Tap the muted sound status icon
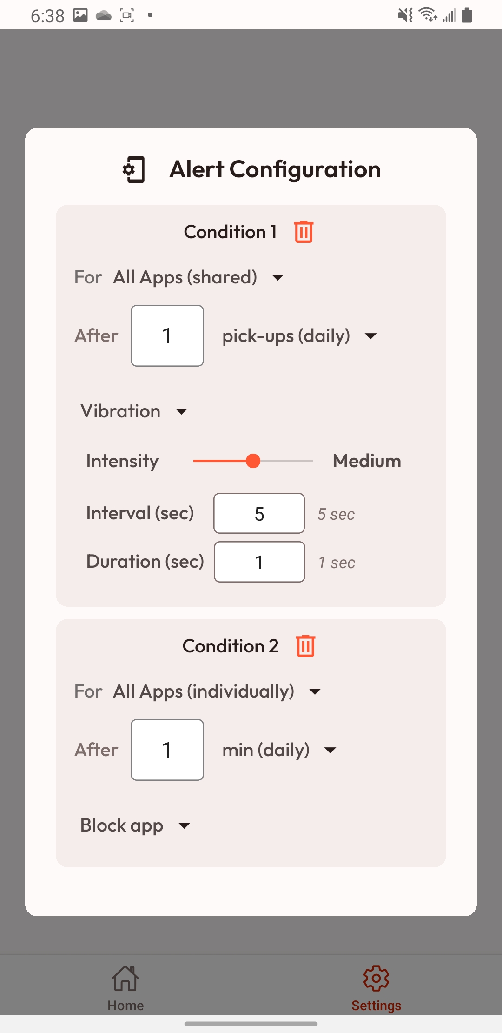The image size is (502, 1033). coord(405,15)
